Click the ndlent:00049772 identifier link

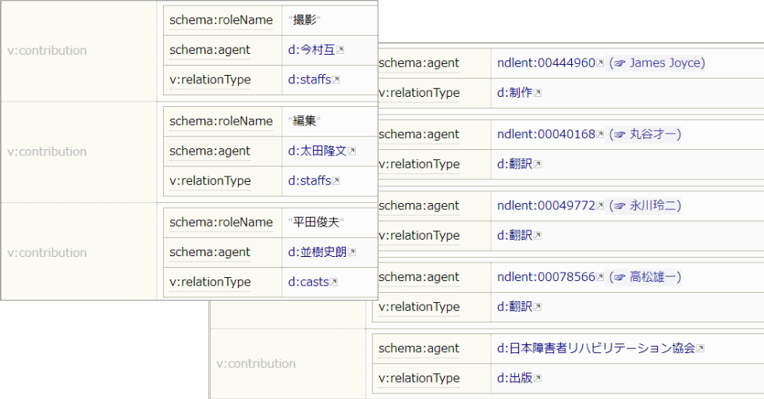tap(545, 205)
